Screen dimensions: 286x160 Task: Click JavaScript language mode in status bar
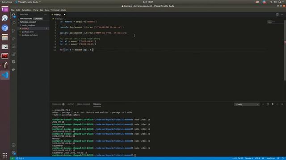(x=270, y=158)
